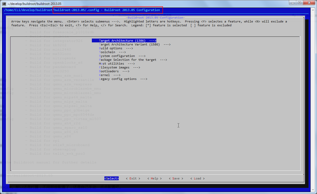Image resolution: width=317 pixels, height=194 pixels.
Task: Click the < Load > button
Action: (198, 178)
